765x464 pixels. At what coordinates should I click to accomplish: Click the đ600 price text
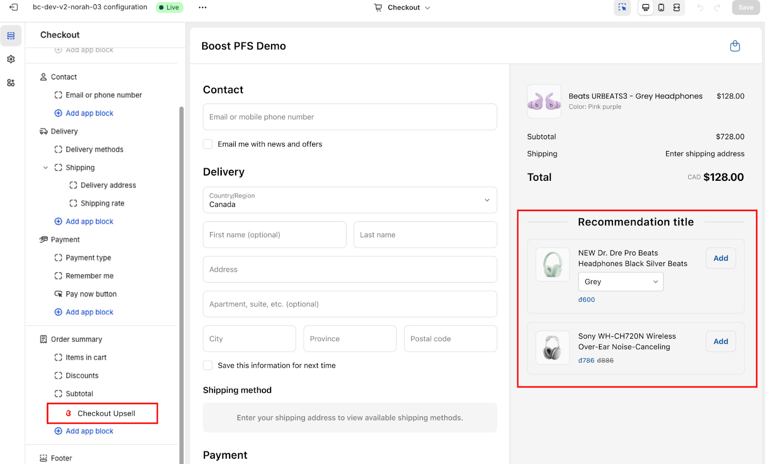[586, 300]
